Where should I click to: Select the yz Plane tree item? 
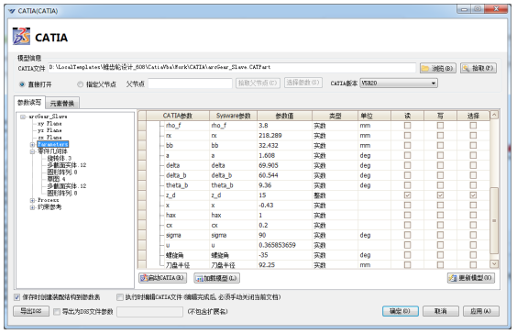pos(49,130)
